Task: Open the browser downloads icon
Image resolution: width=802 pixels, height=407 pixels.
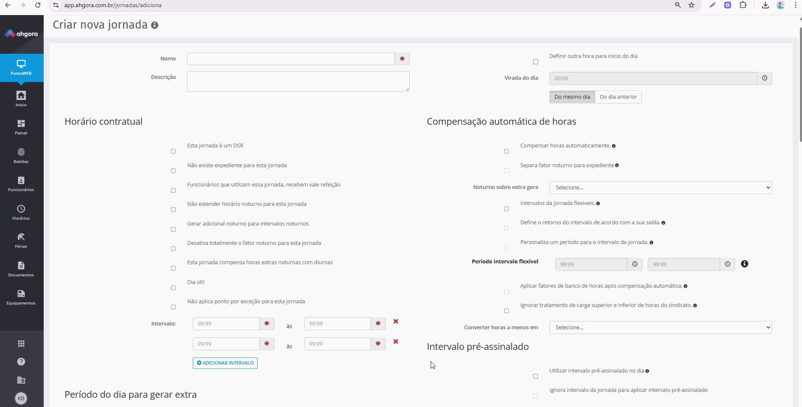Action: pos(765,5)
